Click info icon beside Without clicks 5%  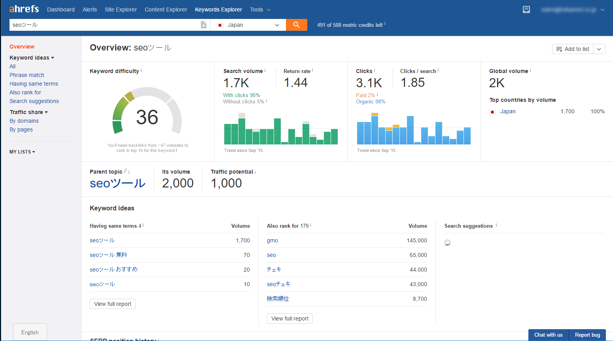[267, 101]
